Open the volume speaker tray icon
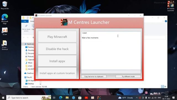 pos(155,97)
